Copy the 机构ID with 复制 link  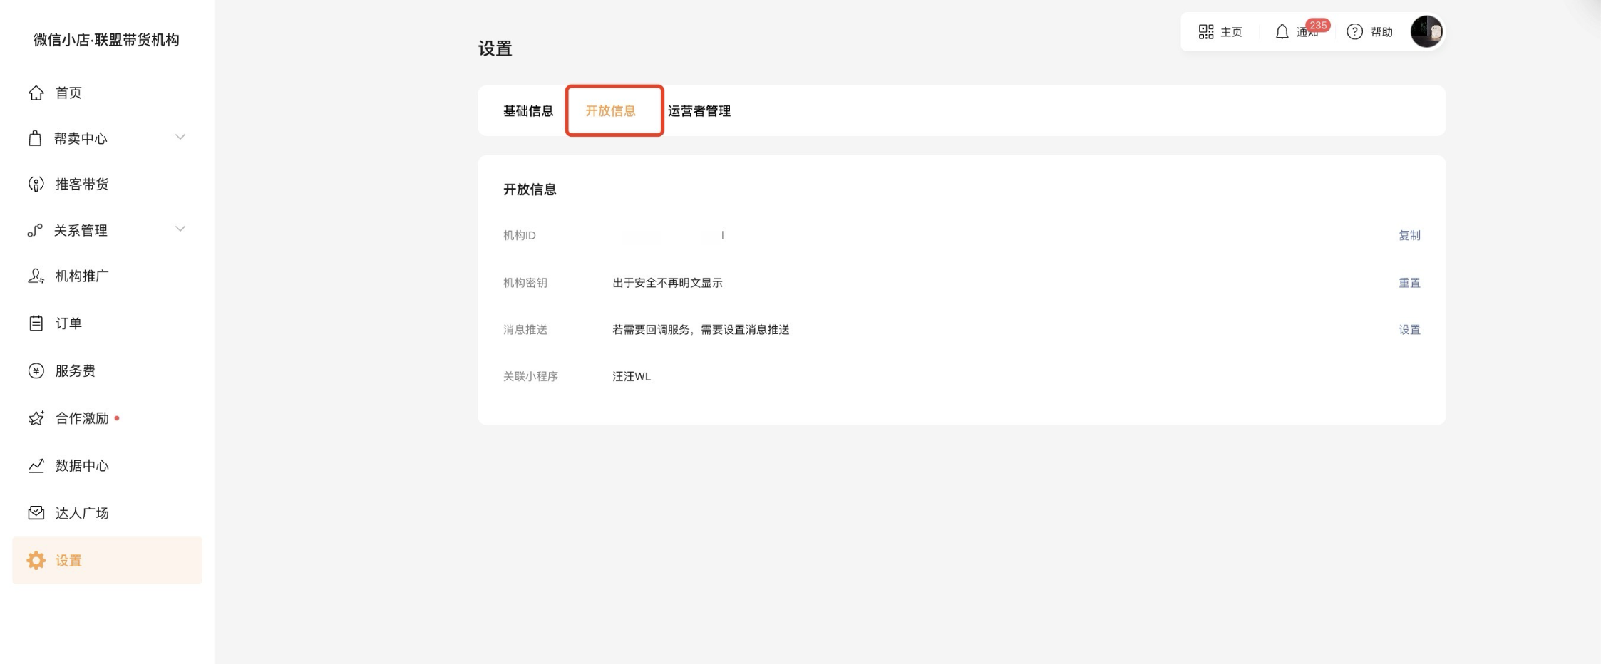pos(1409,236)
